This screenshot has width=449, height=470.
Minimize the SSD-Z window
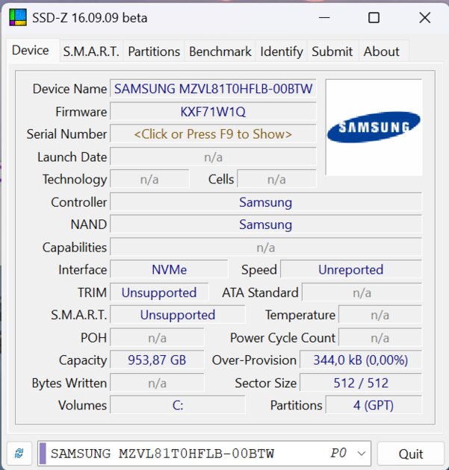[323, 18]
